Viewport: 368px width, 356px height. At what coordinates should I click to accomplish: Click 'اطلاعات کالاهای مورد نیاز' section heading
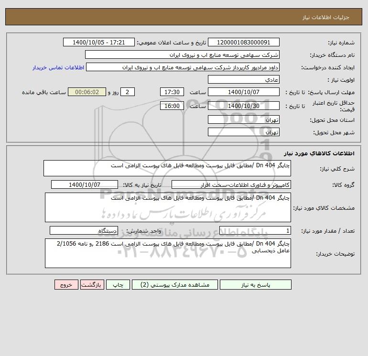319,153
